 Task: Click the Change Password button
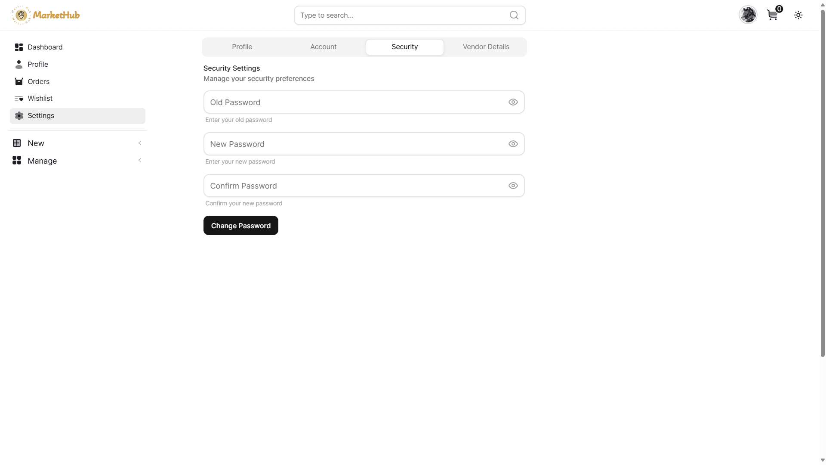click(x=241, y=226)
